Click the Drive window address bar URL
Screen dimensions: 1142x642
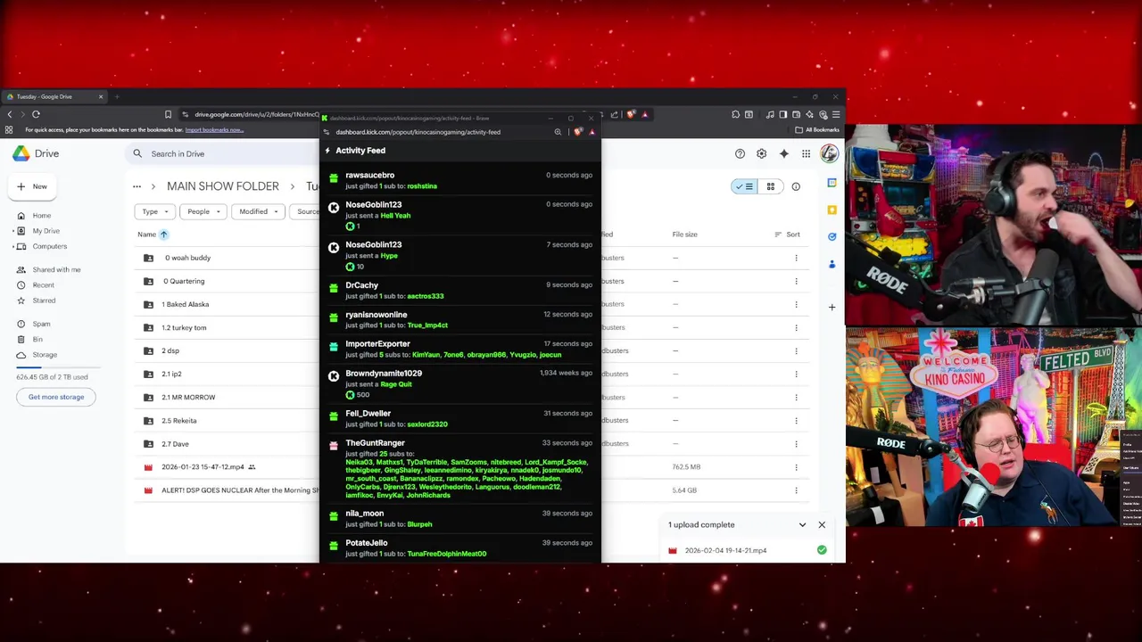point(256,114)
